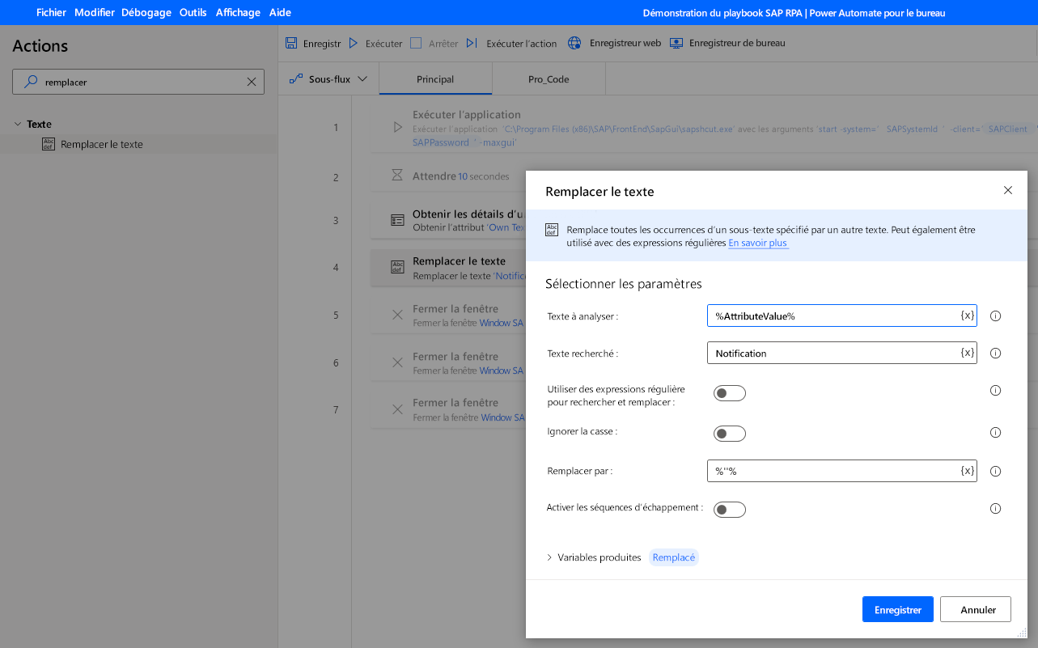This screenshot has width=1038, height=648.
Task: Close the Remplacer le texte dialog
Action: click(x=1007, y=190)
